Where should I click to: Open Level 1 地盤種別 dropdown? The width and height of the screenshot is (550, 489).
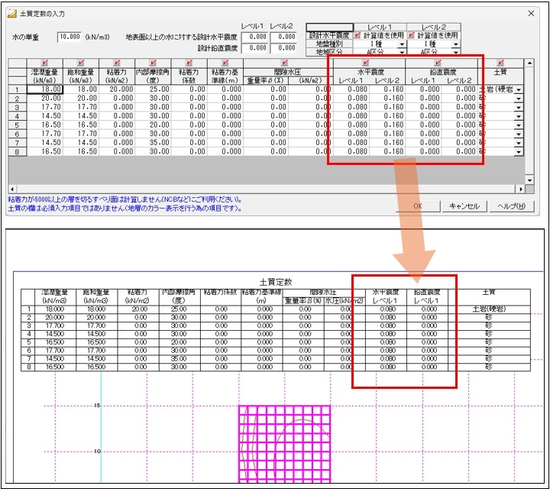tap(402, 44)
